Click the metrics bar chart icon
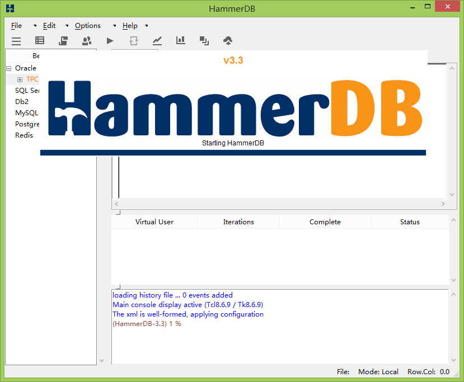Viewport: 464px width, 382px height. [181, 40]
